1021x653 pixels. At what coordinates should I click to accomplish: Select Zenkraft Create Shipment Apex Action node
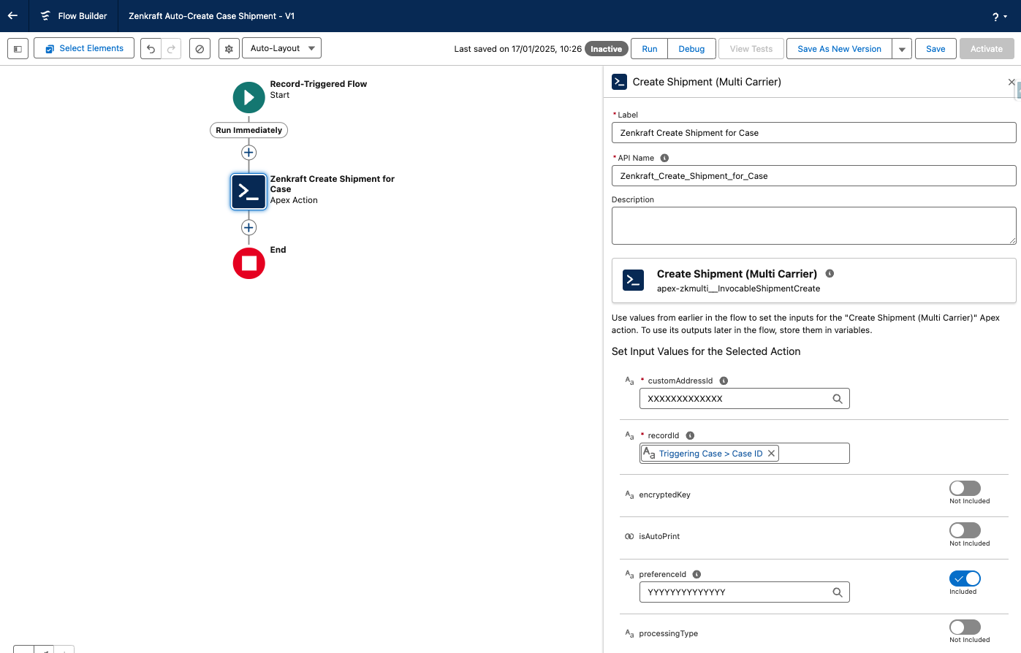point(248,192)
